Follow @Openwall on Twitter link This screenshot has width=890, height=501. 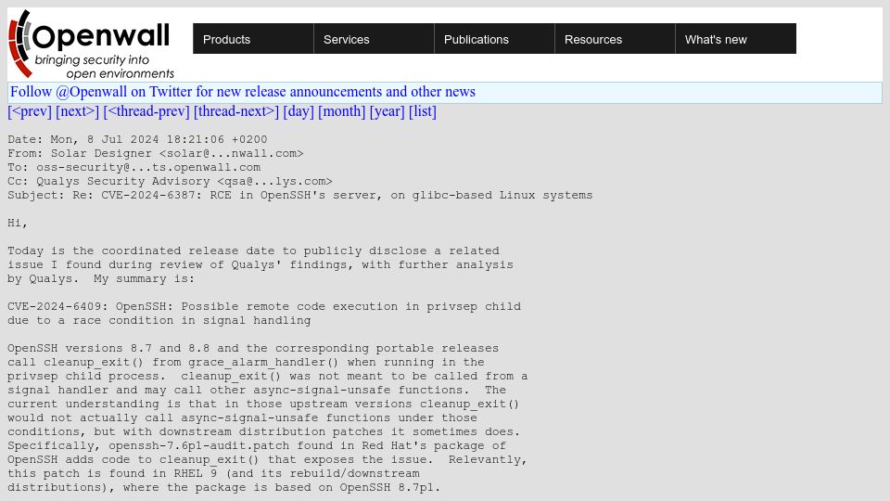pyautogui.click(x=243, y=92)
